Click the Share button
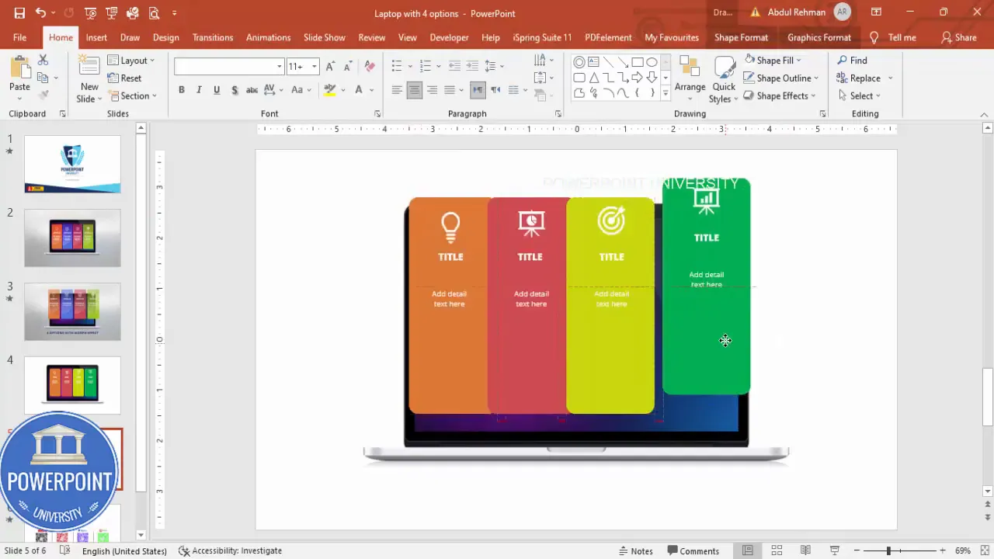This screenshot has width=994, height=559. pyautogui.click(x=958, y=37)
